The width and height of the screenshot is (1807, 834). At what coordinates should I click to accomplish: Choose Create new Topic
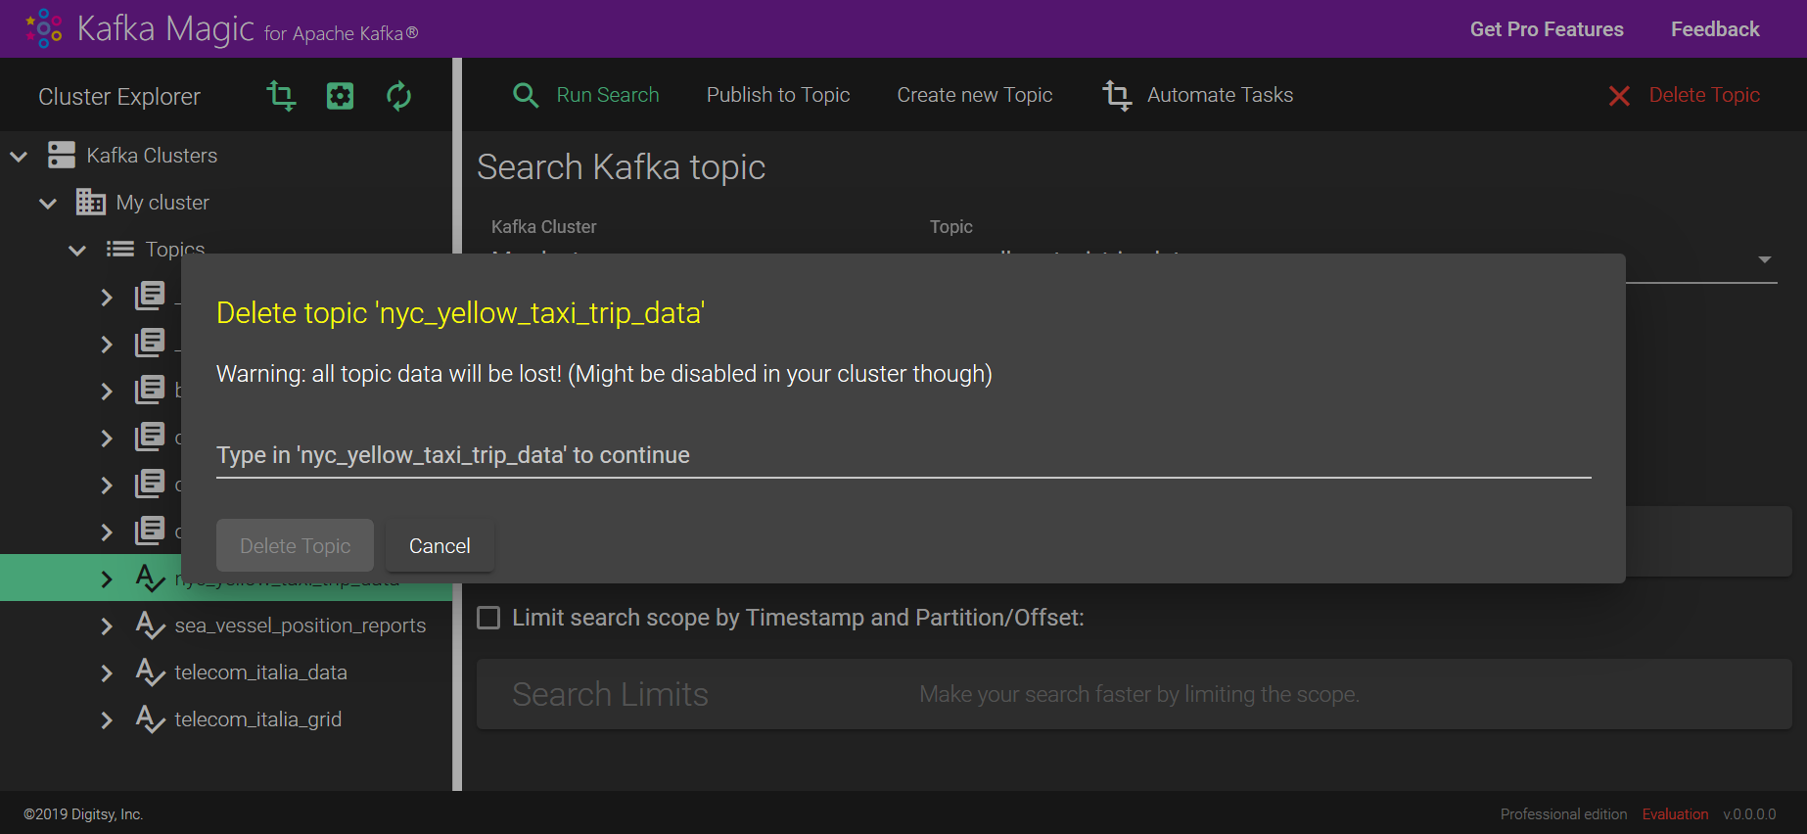click(975, 95)
